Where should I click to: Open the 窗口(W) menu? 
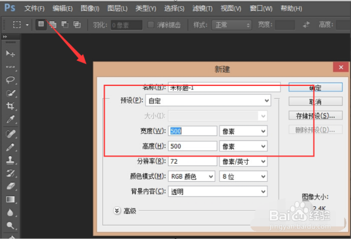click(261, 9)
